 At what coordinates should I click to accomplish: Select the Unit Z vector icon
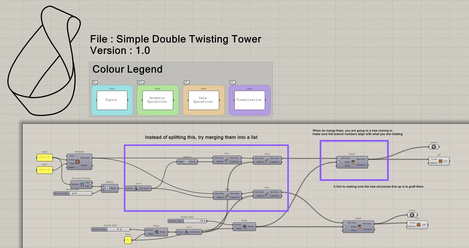pos(187,232)
